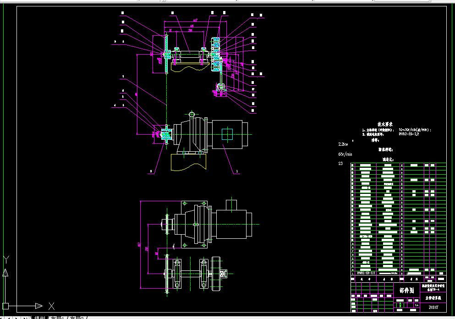Image resolution: width=455 pixels, height=319 pixels.
Task: Select the BWD2-23-2.2 cell in parts table
Action: (366, 273)
